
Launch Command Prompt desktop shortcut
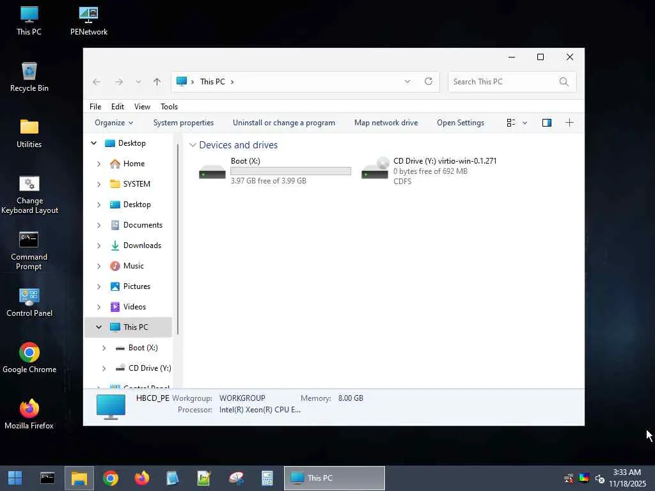pyautogui.click(x=29, y=251)
